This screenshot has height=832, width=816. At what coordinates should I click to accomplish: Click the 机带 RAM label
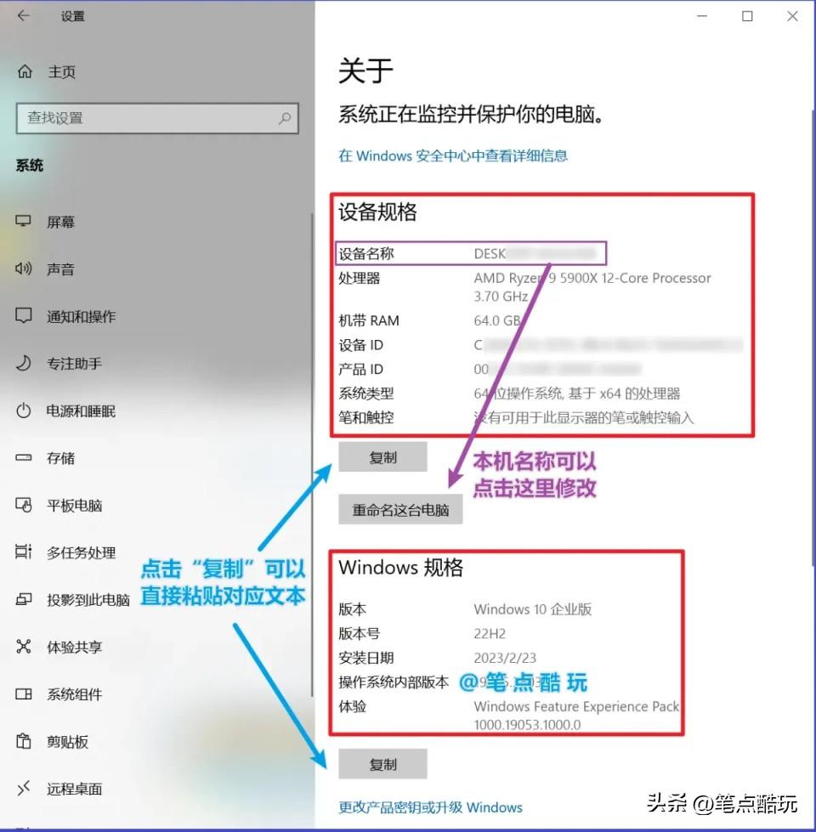click(x=369, y=320)
